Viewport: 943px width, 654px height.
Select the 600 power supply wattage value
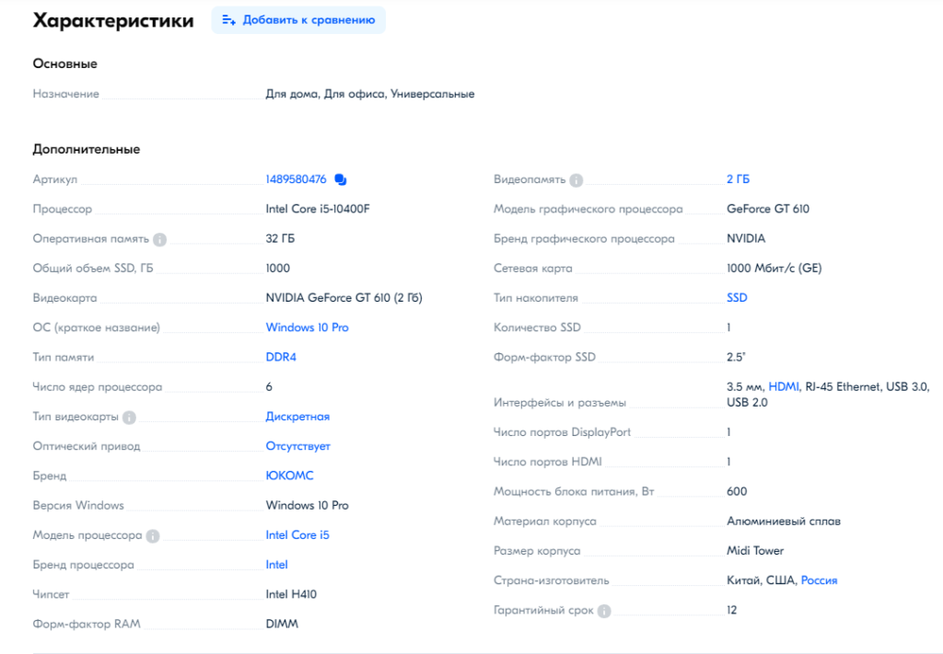(737, 491)
